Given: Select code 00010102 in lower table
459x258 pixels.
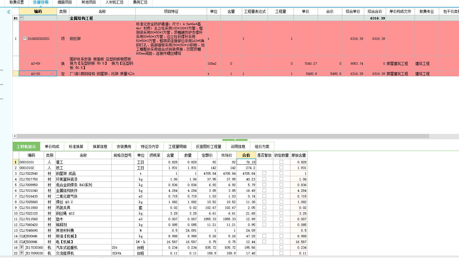Looking at the screenshot, I should [x=31, y=168].
